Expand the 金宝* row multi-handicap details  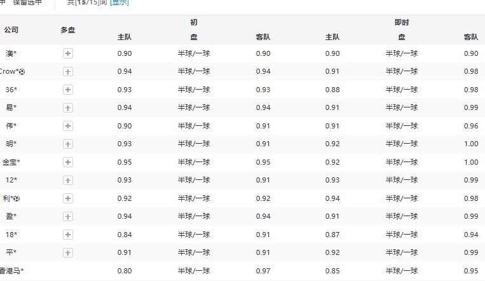click(x=68, y=163)
